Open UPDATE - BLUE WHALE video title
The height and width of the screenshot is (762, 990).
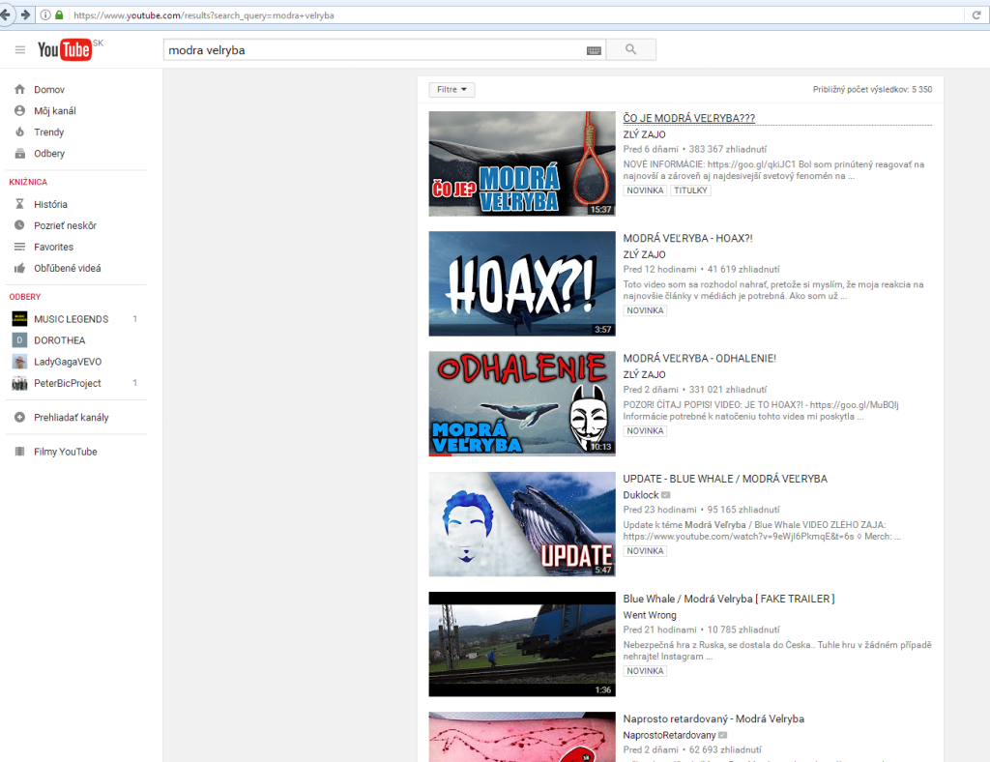(x=725, y=479)
